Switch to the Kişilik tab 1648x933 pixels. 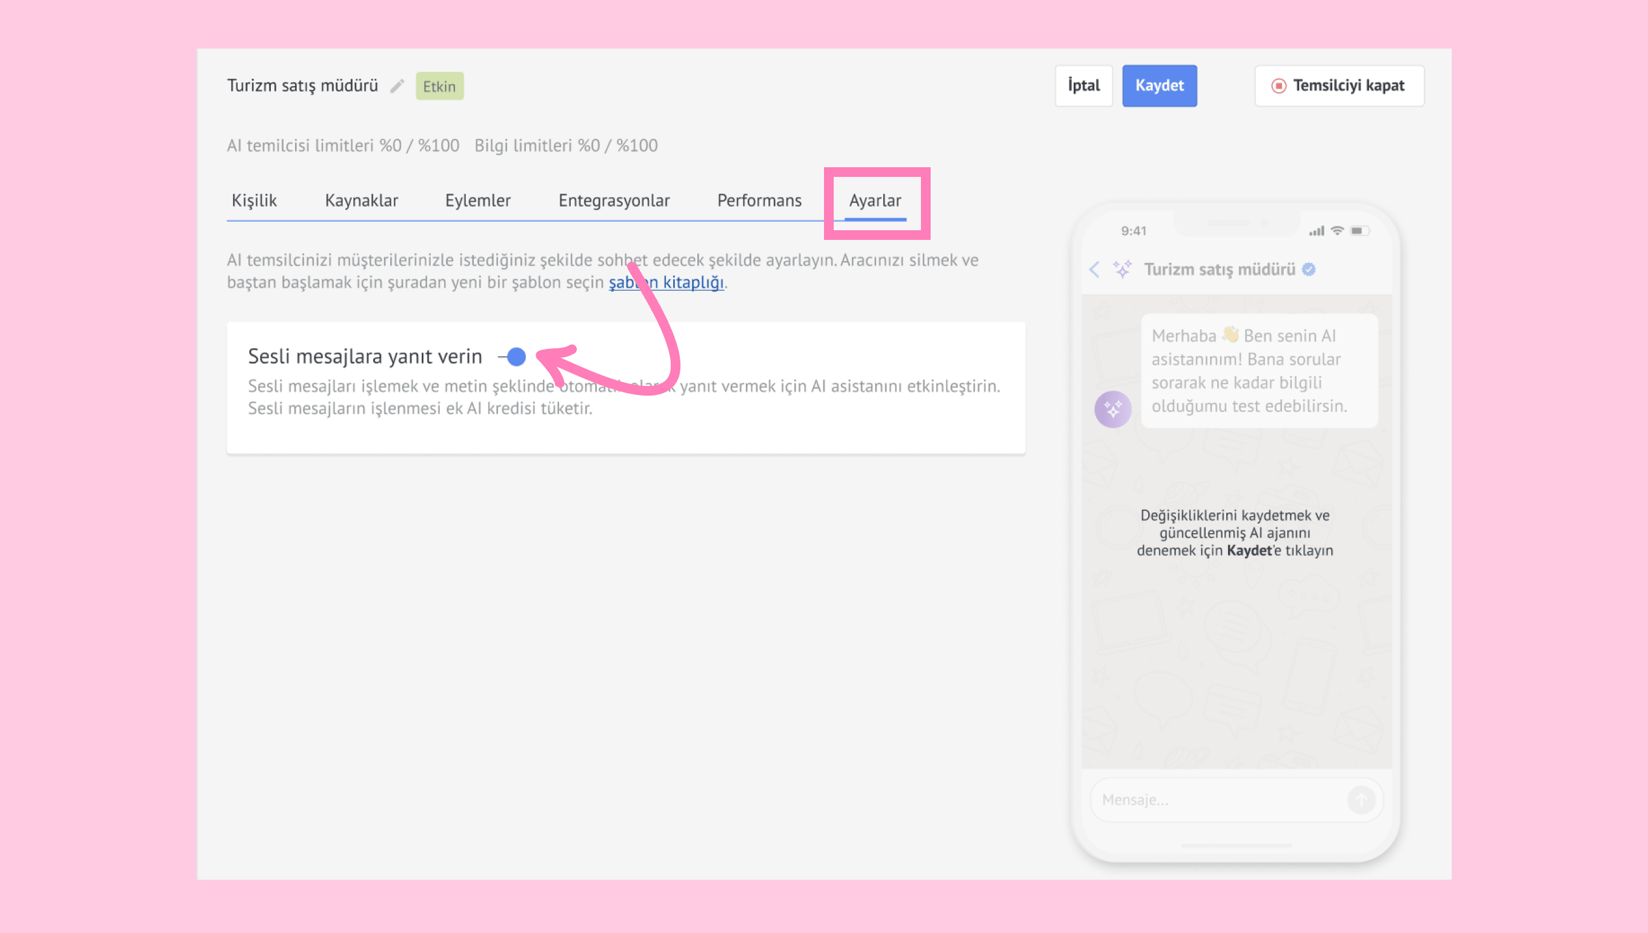(254, 201)
